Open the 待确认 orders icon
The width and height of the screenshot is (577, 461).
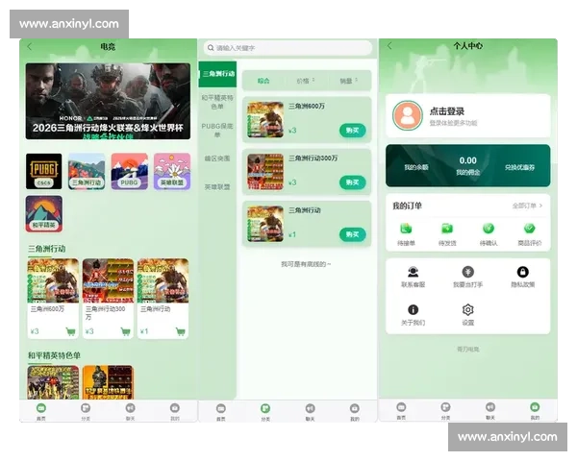click(489, 229)
